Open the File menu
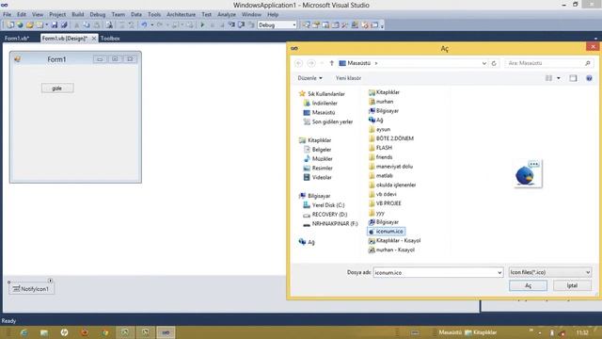602x339 pixels. 8,14
